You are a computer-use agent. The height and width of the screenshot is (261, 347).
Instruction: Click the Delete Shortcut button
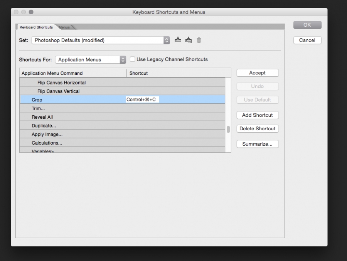point(257,128)
